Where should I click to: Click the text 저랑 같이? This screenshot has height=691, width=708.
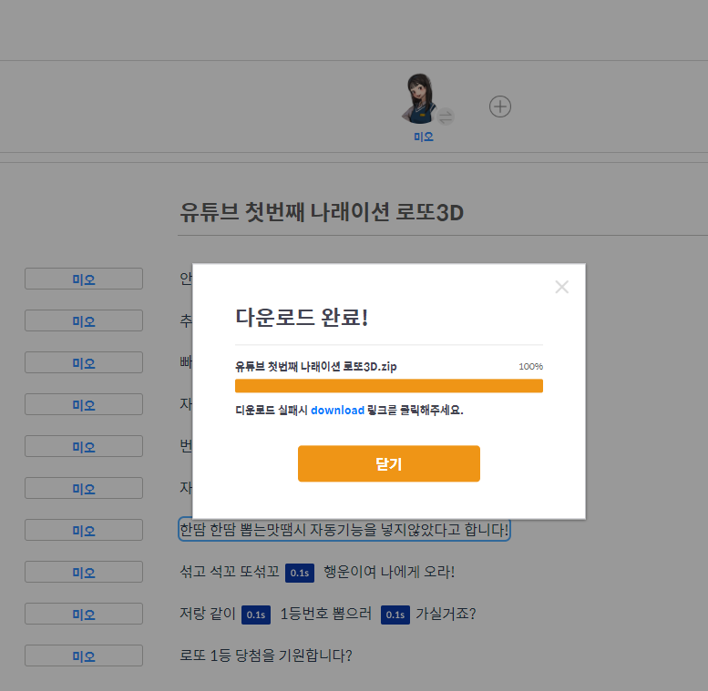[x=208, y=614]
